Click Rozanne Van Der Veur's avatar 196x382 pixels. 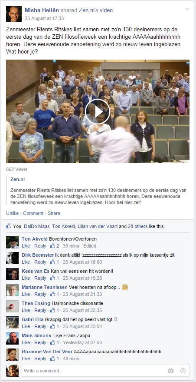pyautogui.click(x=13, y=355)
